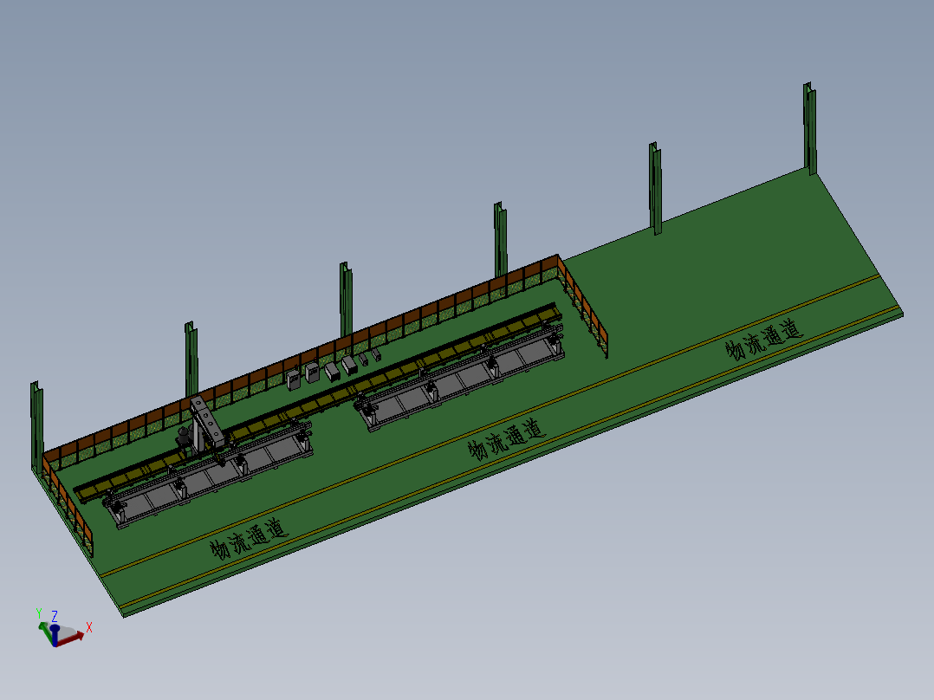Select the fixture table without the gantry robot
This screenshot has width=934, height=700.
pyautogui.click(x=460, y=379)
